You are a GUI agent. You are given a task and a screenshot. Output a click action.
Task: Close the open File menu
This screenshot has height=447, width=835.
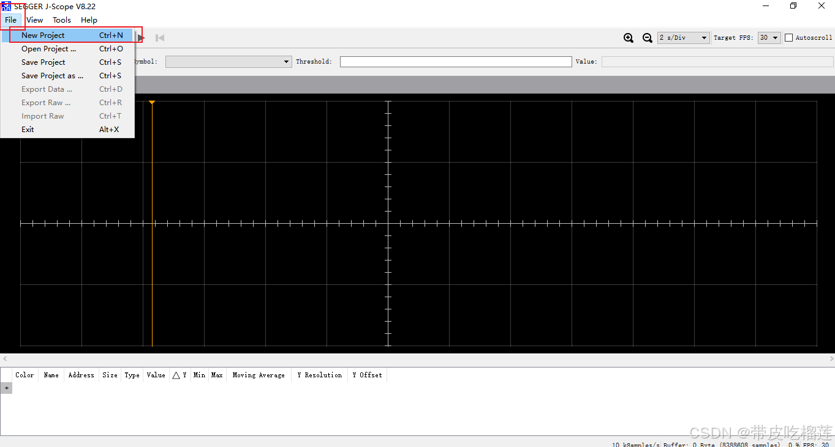pos(11,20)
